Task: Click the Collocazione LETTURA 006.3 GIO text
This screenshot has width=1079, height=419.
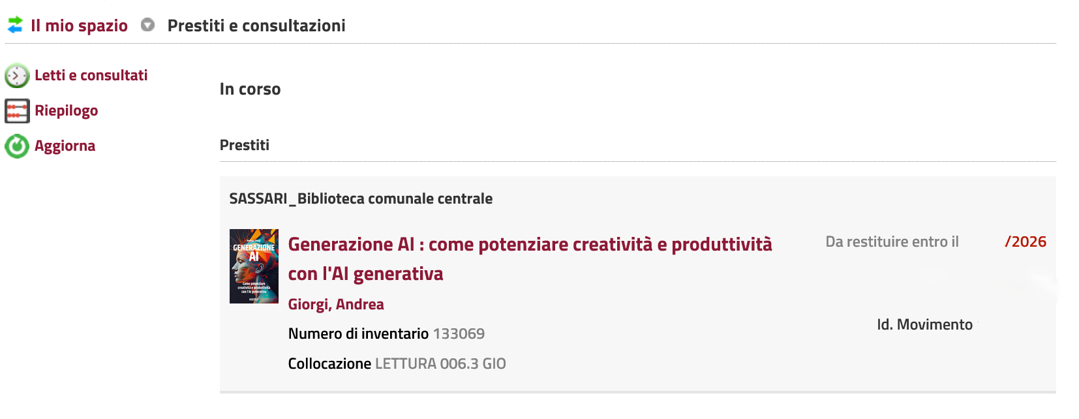Action: point(397,364)
